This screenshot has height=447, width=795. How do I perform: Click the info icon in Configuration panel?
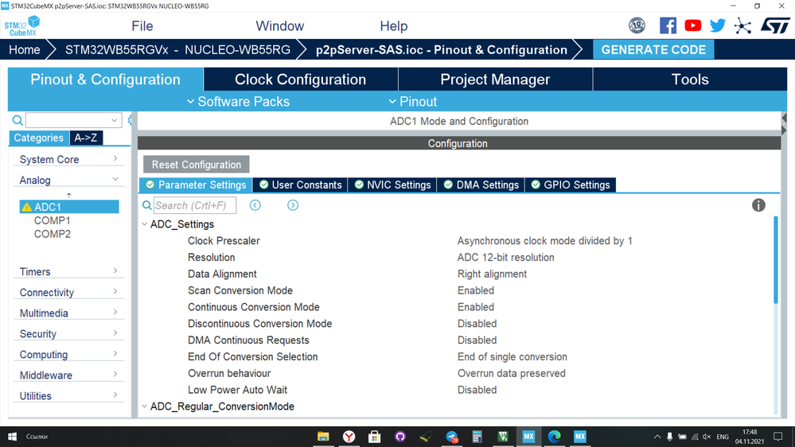coord(758,205)
